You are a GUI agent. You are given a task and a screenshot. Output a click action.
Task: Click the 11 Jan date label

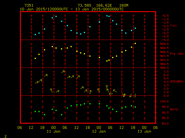[x=53, y=131]
